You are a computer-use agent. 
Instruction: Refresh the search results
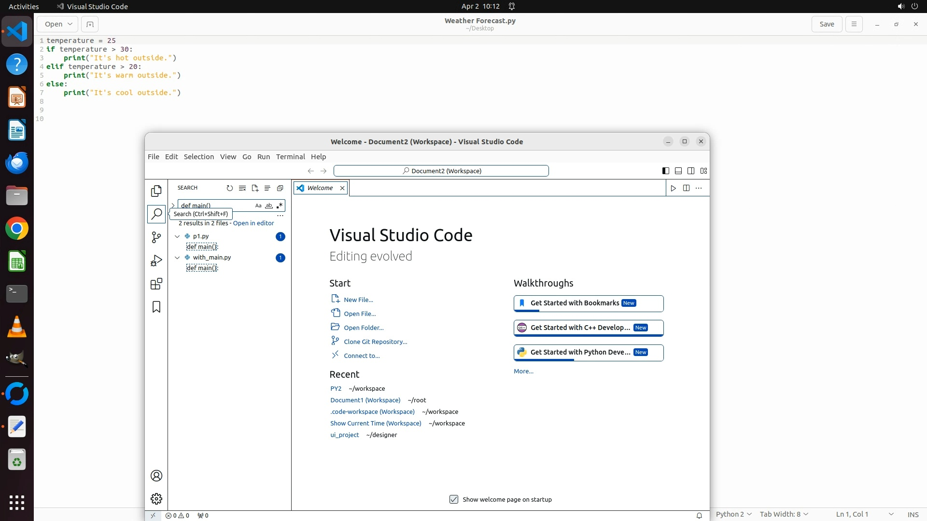pos(230,188)
